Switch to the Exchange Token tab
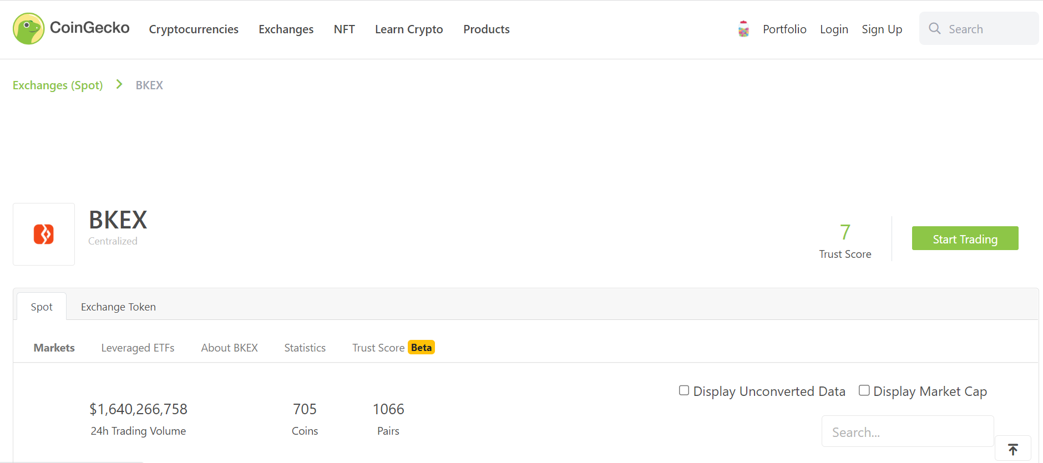The height and width of the screenshot is (463, 1043). tap(118, 307)
